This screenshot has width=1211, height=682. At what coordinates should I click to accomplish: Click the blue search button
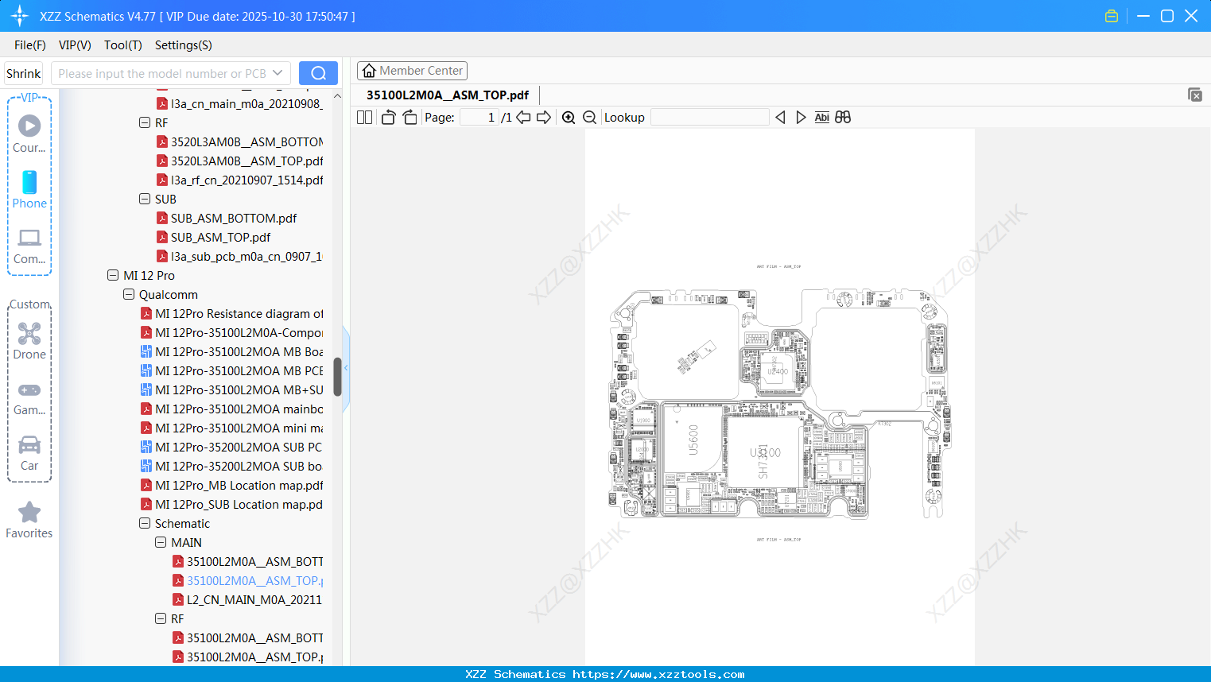click(x=318, y=73)
